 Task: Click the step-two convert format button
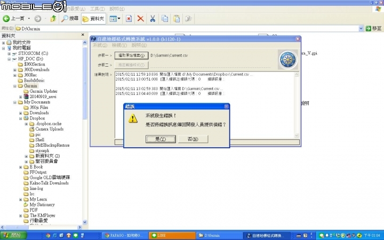point(132,65)
